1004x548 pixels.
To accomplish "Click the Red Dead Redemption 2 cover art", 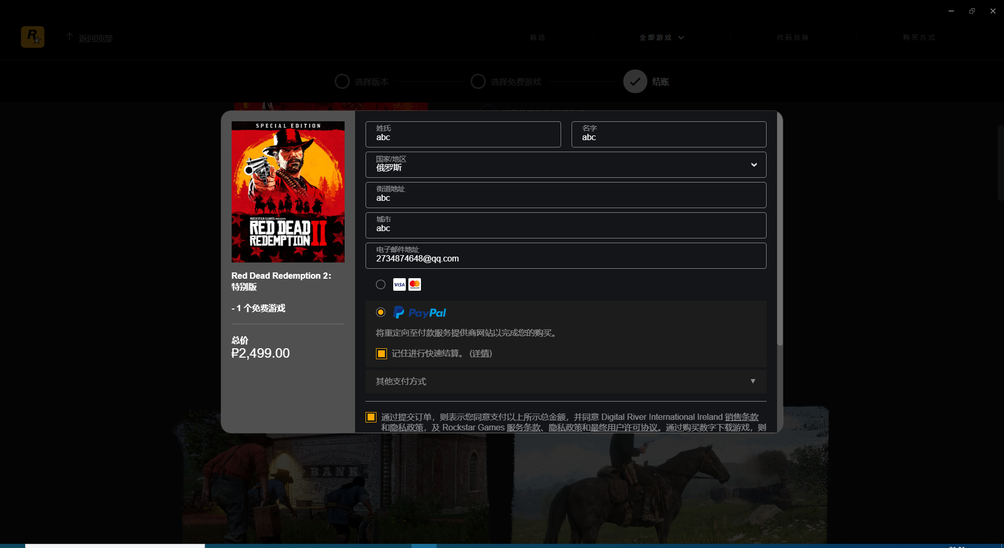I will (288, 192).
